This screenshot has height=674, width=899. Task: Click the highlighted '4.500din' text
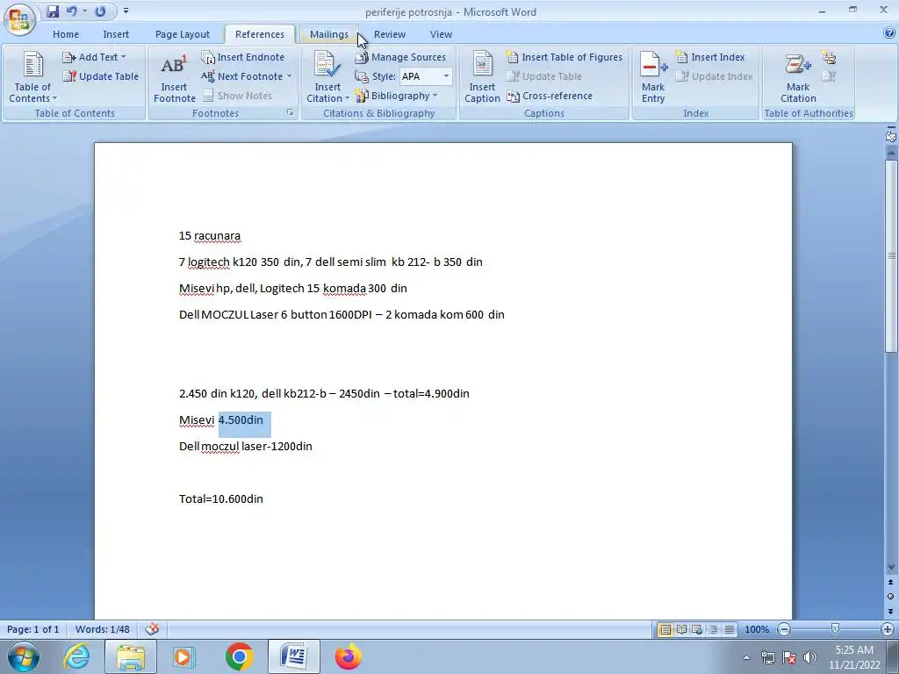tap(241, 420)
